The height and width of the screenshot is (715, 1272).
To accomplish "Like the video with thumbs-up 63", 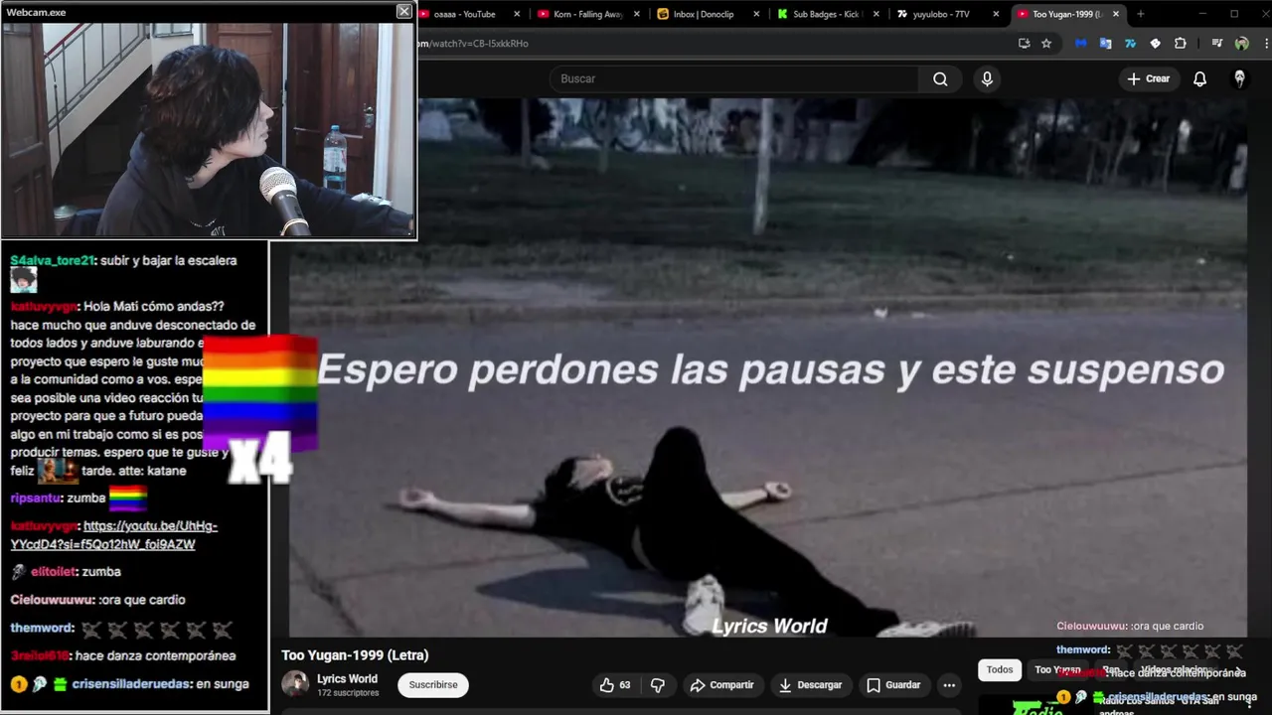I will 615,684.
